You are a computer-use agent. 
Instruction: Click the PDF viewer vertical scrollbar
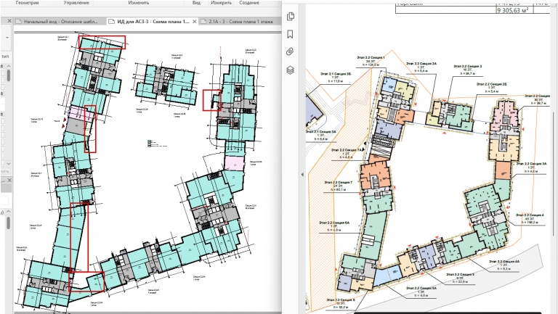pyautogui.click(x=554, y=173)
